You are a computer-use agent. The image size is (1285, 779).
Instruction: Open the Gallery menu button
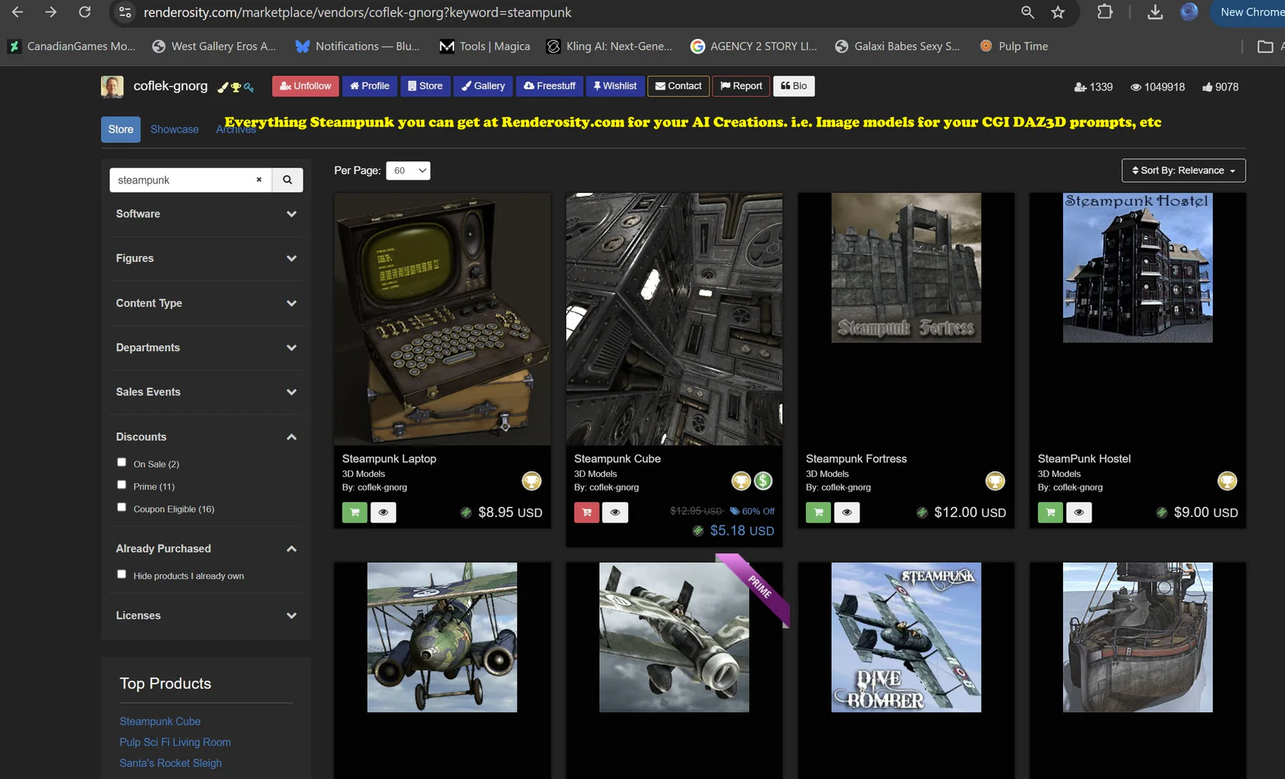tap(483, 86)
